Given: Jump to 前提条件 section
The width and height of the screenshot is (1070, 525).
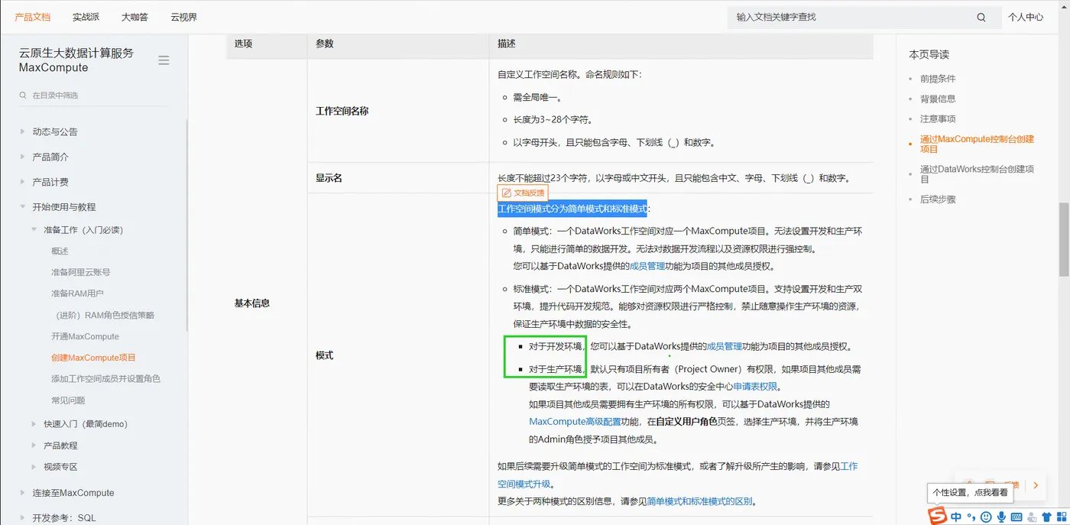Looking at the screenshot, I should (938, 79).
